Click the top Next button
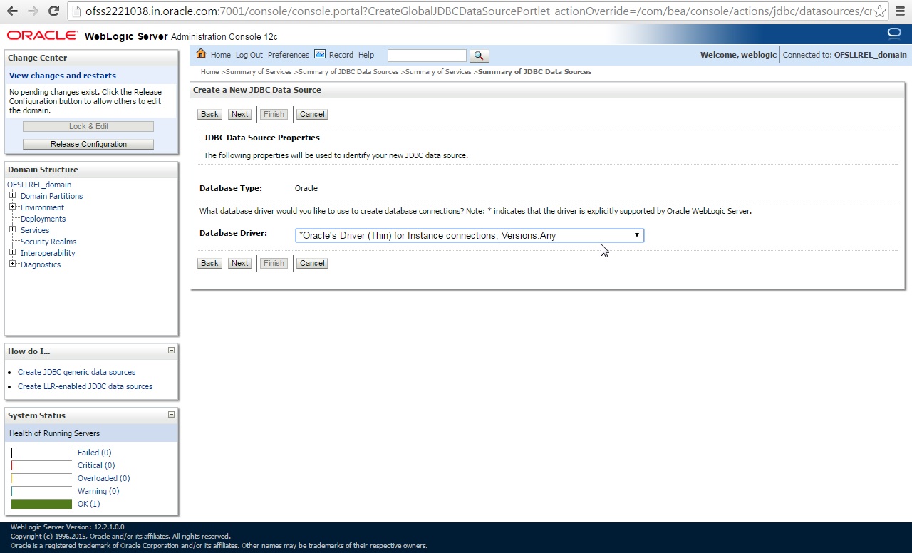Viewport: 912px width, 553px height. 240,114
